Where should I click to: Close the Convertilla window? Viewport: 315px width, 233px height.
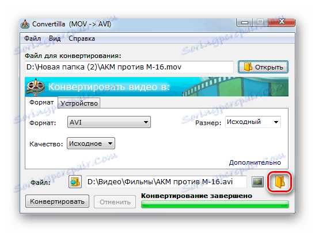click(282, 22)
